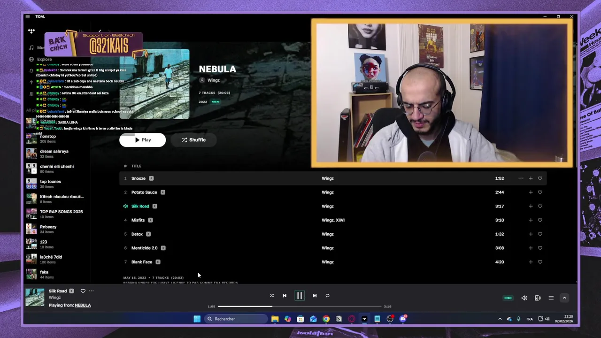Open more options for now-playing track
601x338 pixels.
(91, 291)
